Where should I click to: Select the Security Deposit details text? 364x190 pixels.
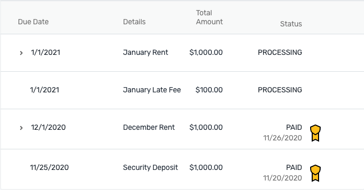[x=151, y=167]
